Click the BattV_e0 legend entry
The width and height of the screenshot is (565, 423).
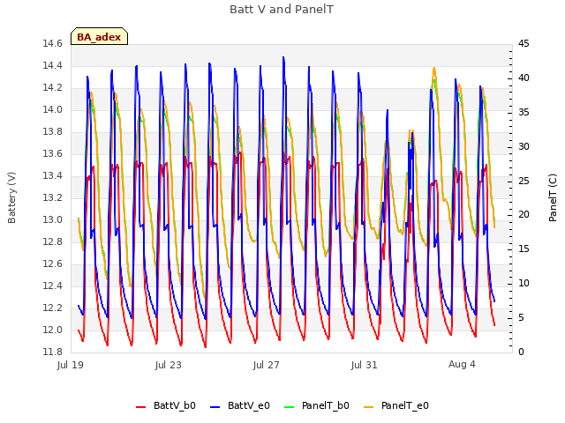pyautogui.click(x=239, y=405)
